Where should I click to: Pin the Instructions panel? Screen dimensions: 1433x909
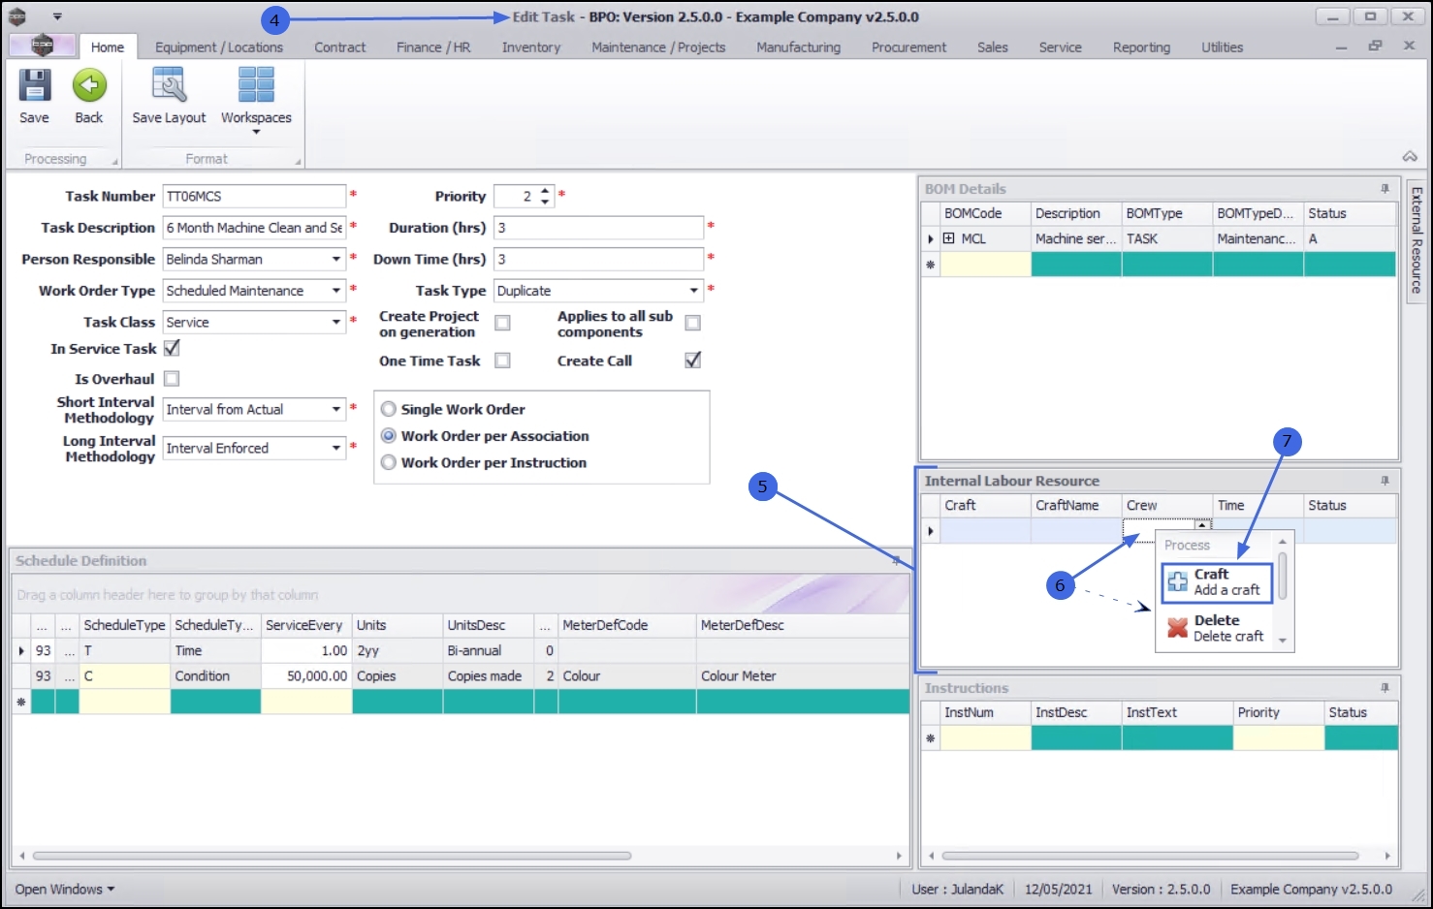pyautogui.click(x=1385, y=688)
